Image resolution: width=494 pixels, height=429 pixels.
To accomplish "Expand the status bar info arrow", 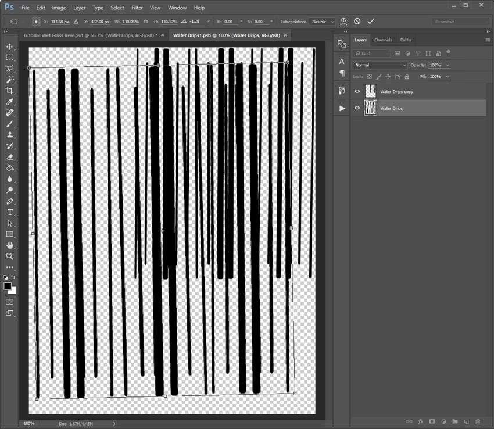I will [x=114, y=424].
